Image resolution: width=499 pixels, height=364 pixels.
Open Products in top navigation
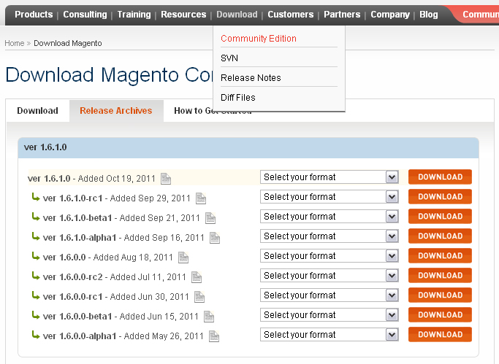[34, 15]
